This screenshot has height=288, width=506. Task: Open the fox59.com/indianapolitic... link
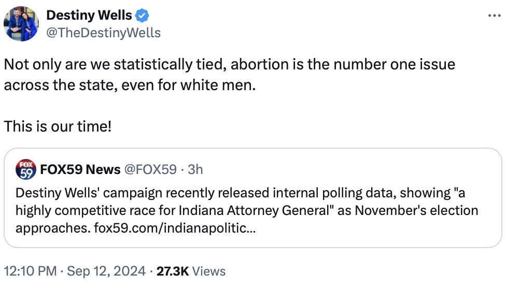[x=175, y=228]
